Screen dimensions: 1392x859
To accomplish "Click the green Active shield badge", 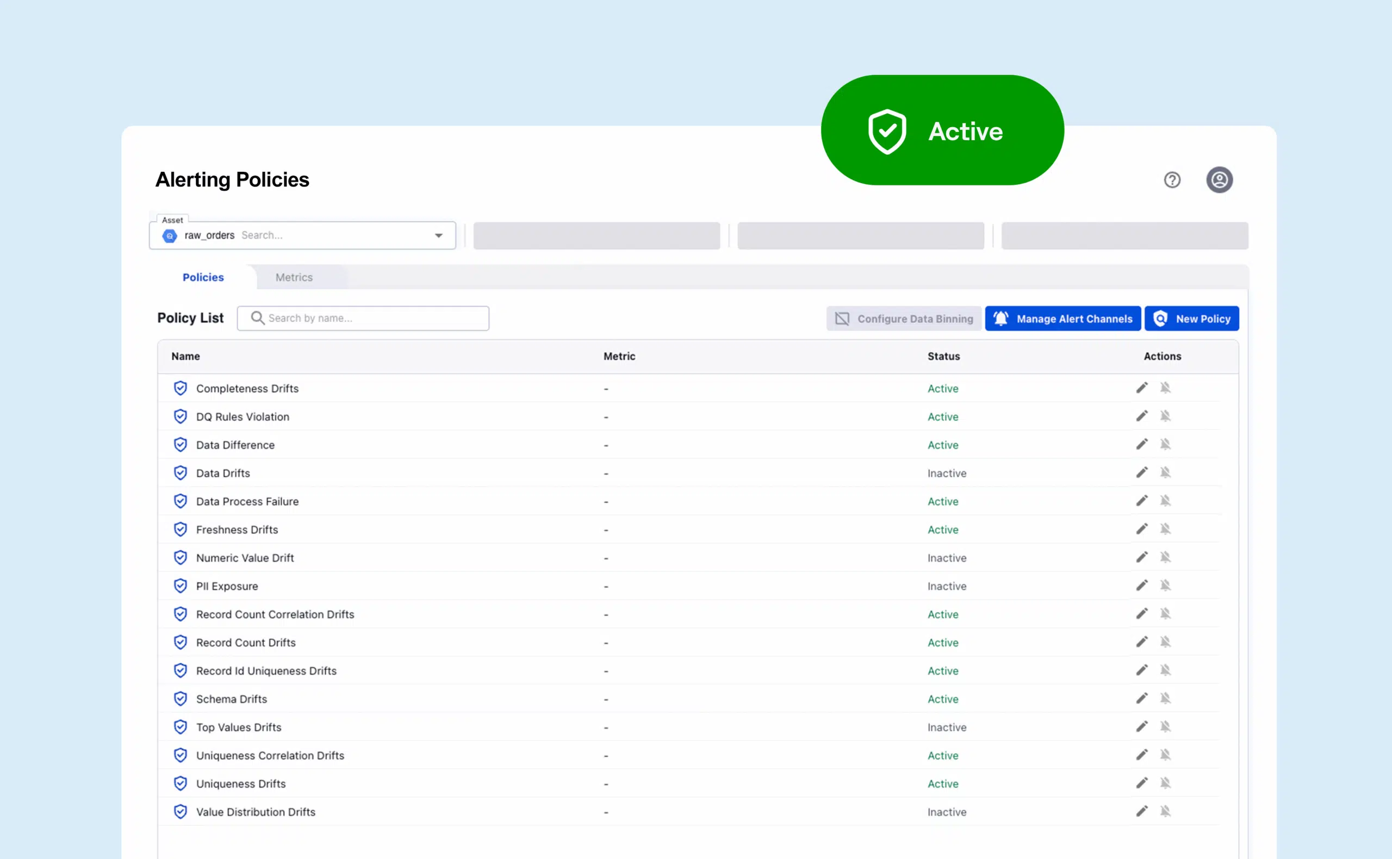I will [942, 130].
